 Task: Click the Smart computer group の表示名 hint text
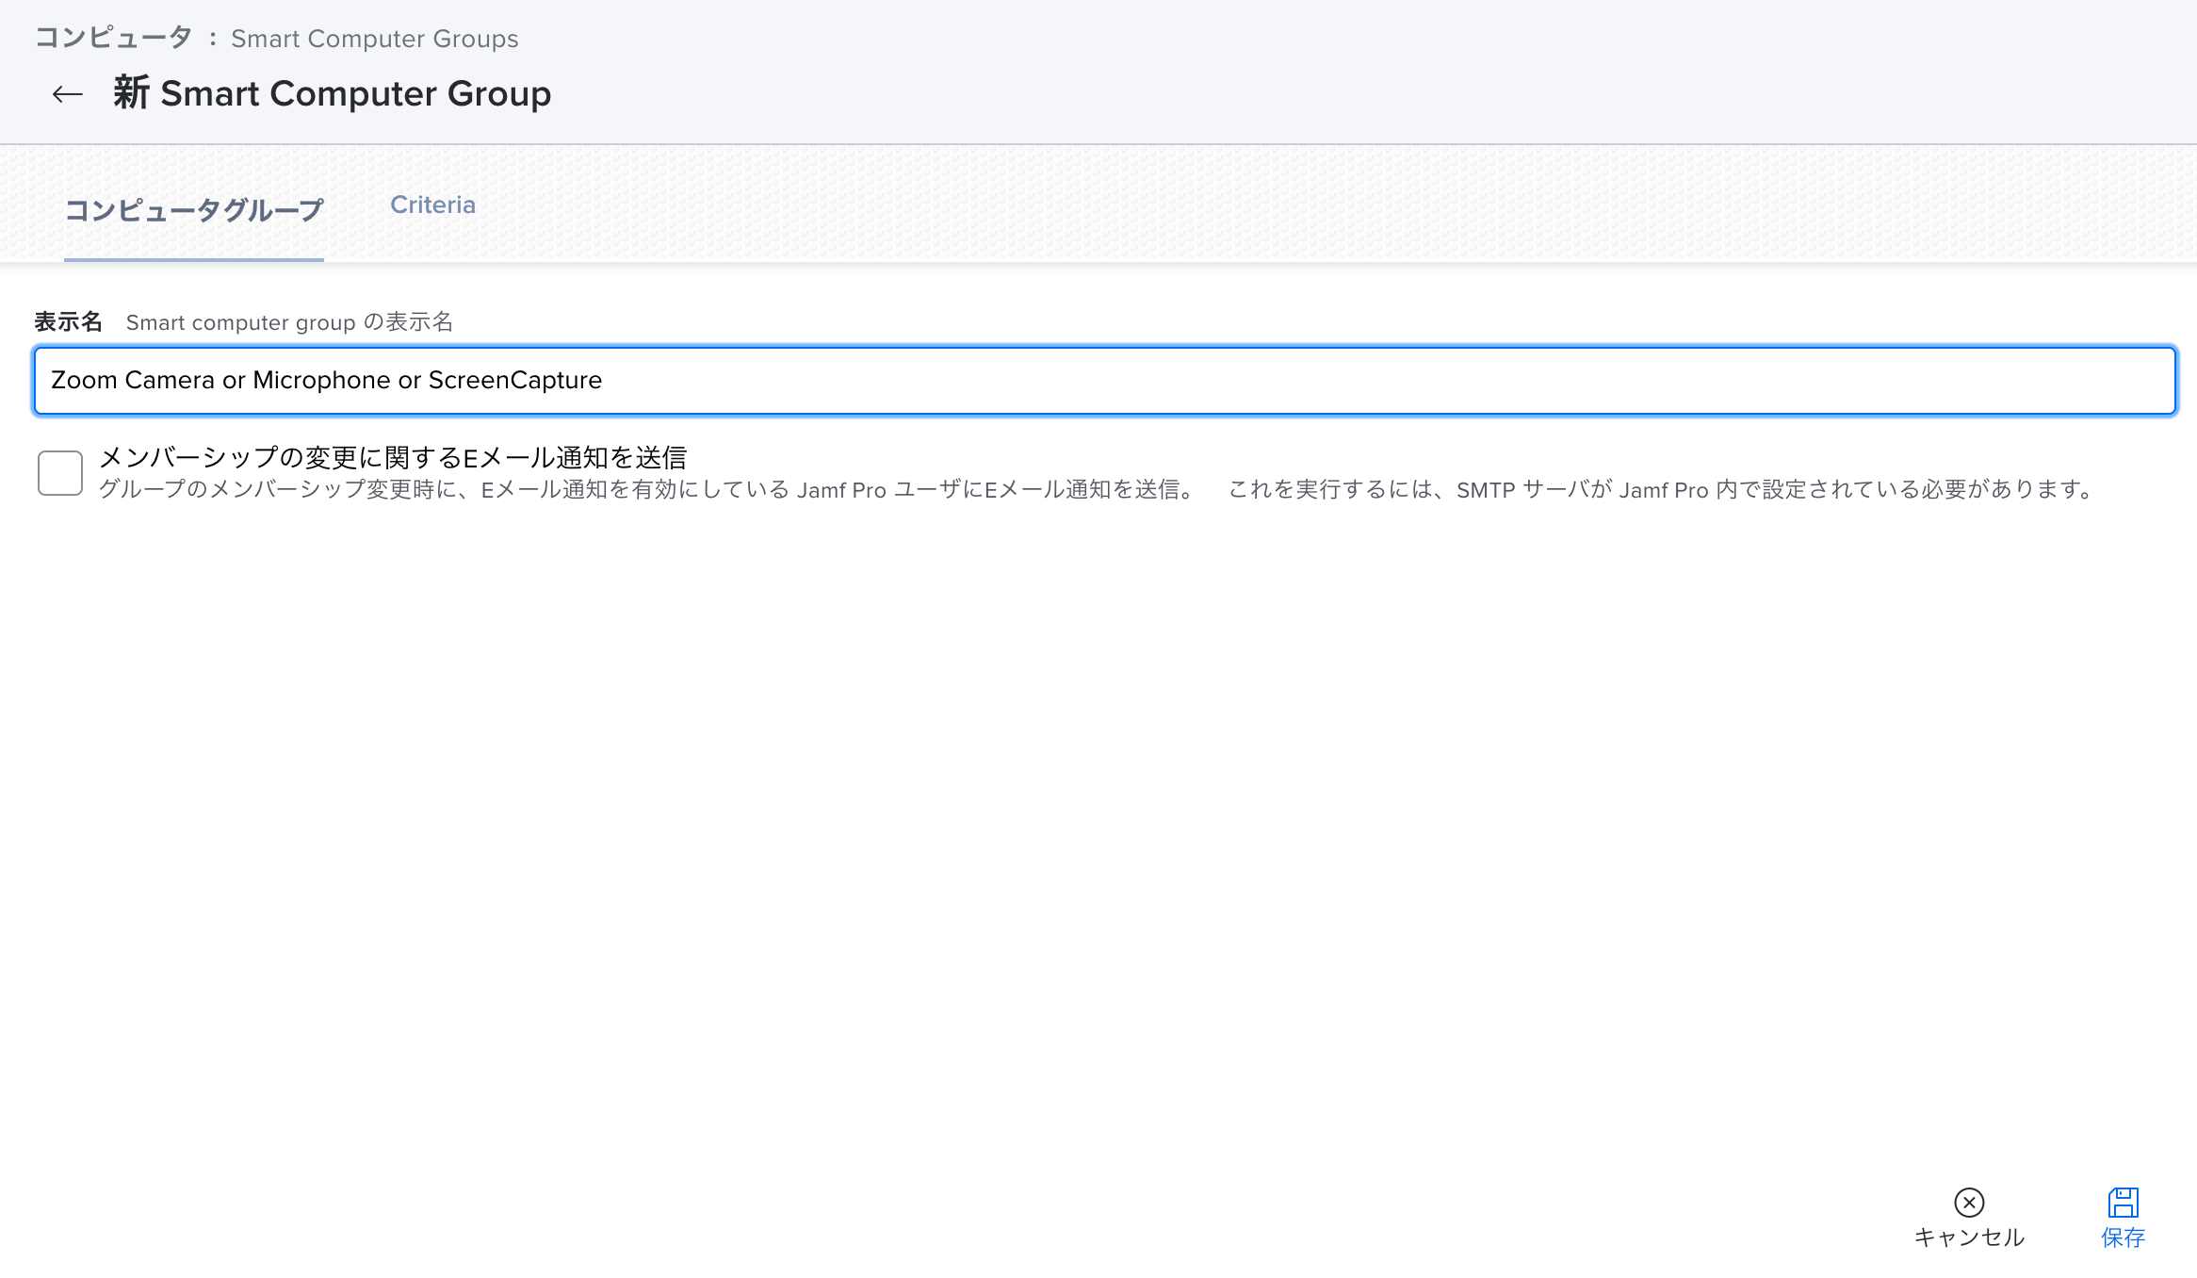tap(289, 322)
